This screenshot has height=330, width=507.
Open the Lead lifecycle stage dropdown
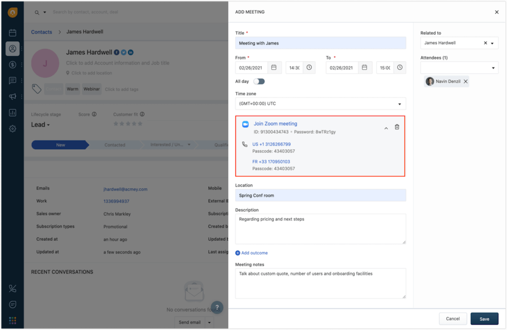[x=40, y=124]
